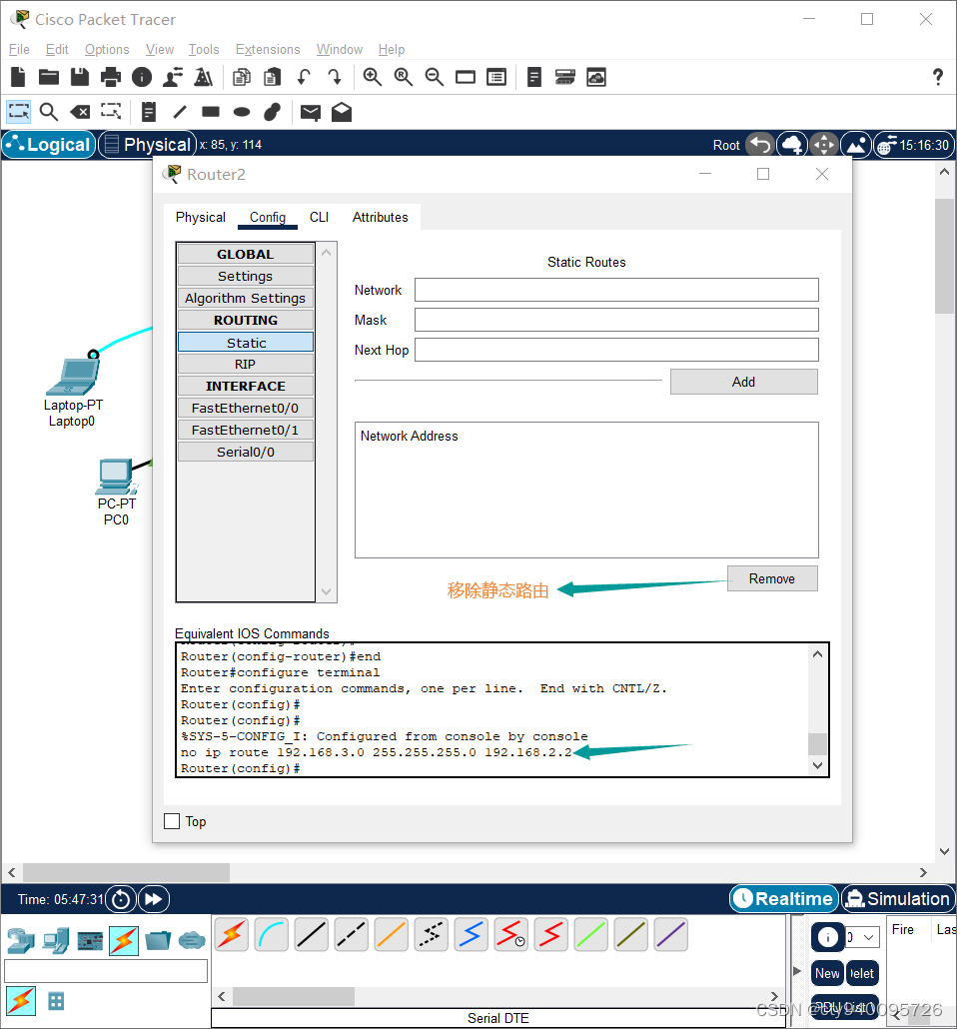The image size is (957, 1029).
Task: Zoom in on the workspace
Action: [x=373, y=78]
